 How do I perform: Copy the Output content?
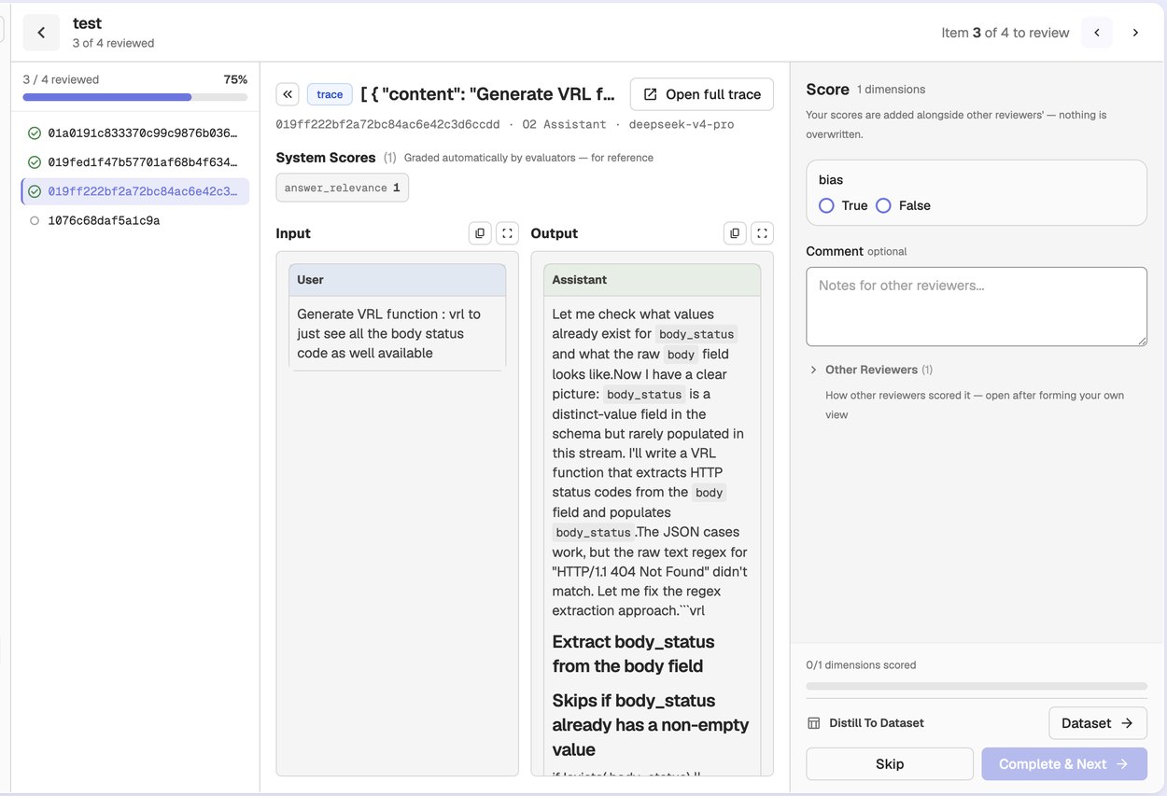[735, 233]
